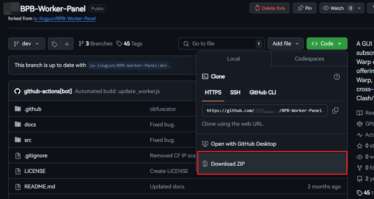
Task: Expand the Watch options dropdown arrow
Action: pos(359,8)
